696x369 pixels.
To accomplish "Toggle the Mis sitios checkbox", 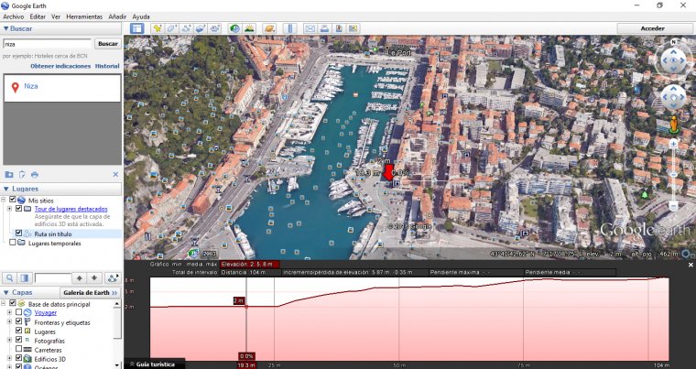I will pyautogui.click(x=13, y=200).
